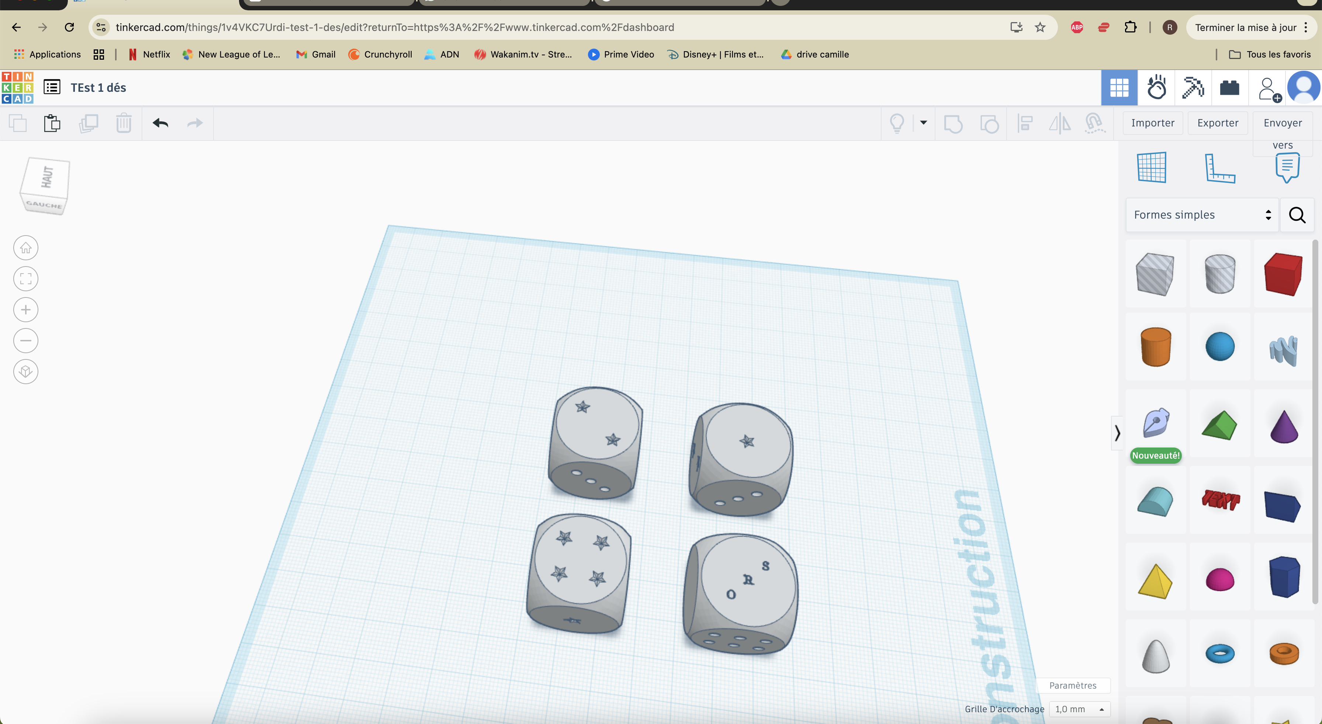Open the Tous les favoris bookmarks folder

[x=1270, y=54]
